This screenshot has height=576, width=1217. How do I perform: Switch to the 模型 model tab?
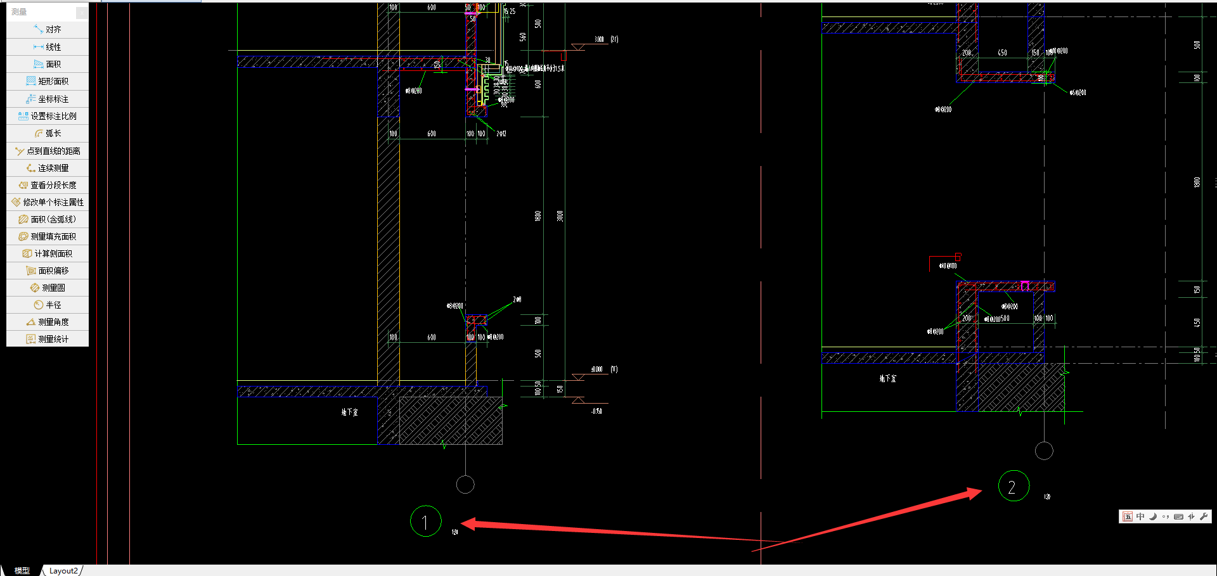(22, 570)
